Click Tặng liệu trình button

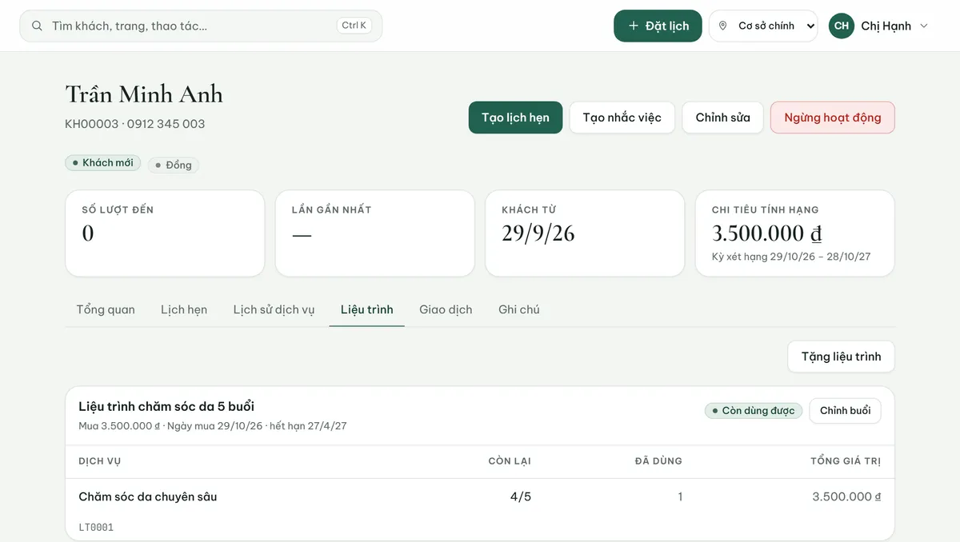841,357
